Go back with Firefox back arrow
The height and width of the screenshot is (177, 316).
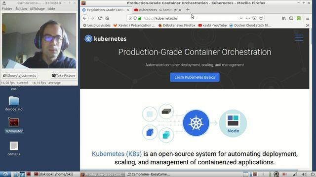84,18
